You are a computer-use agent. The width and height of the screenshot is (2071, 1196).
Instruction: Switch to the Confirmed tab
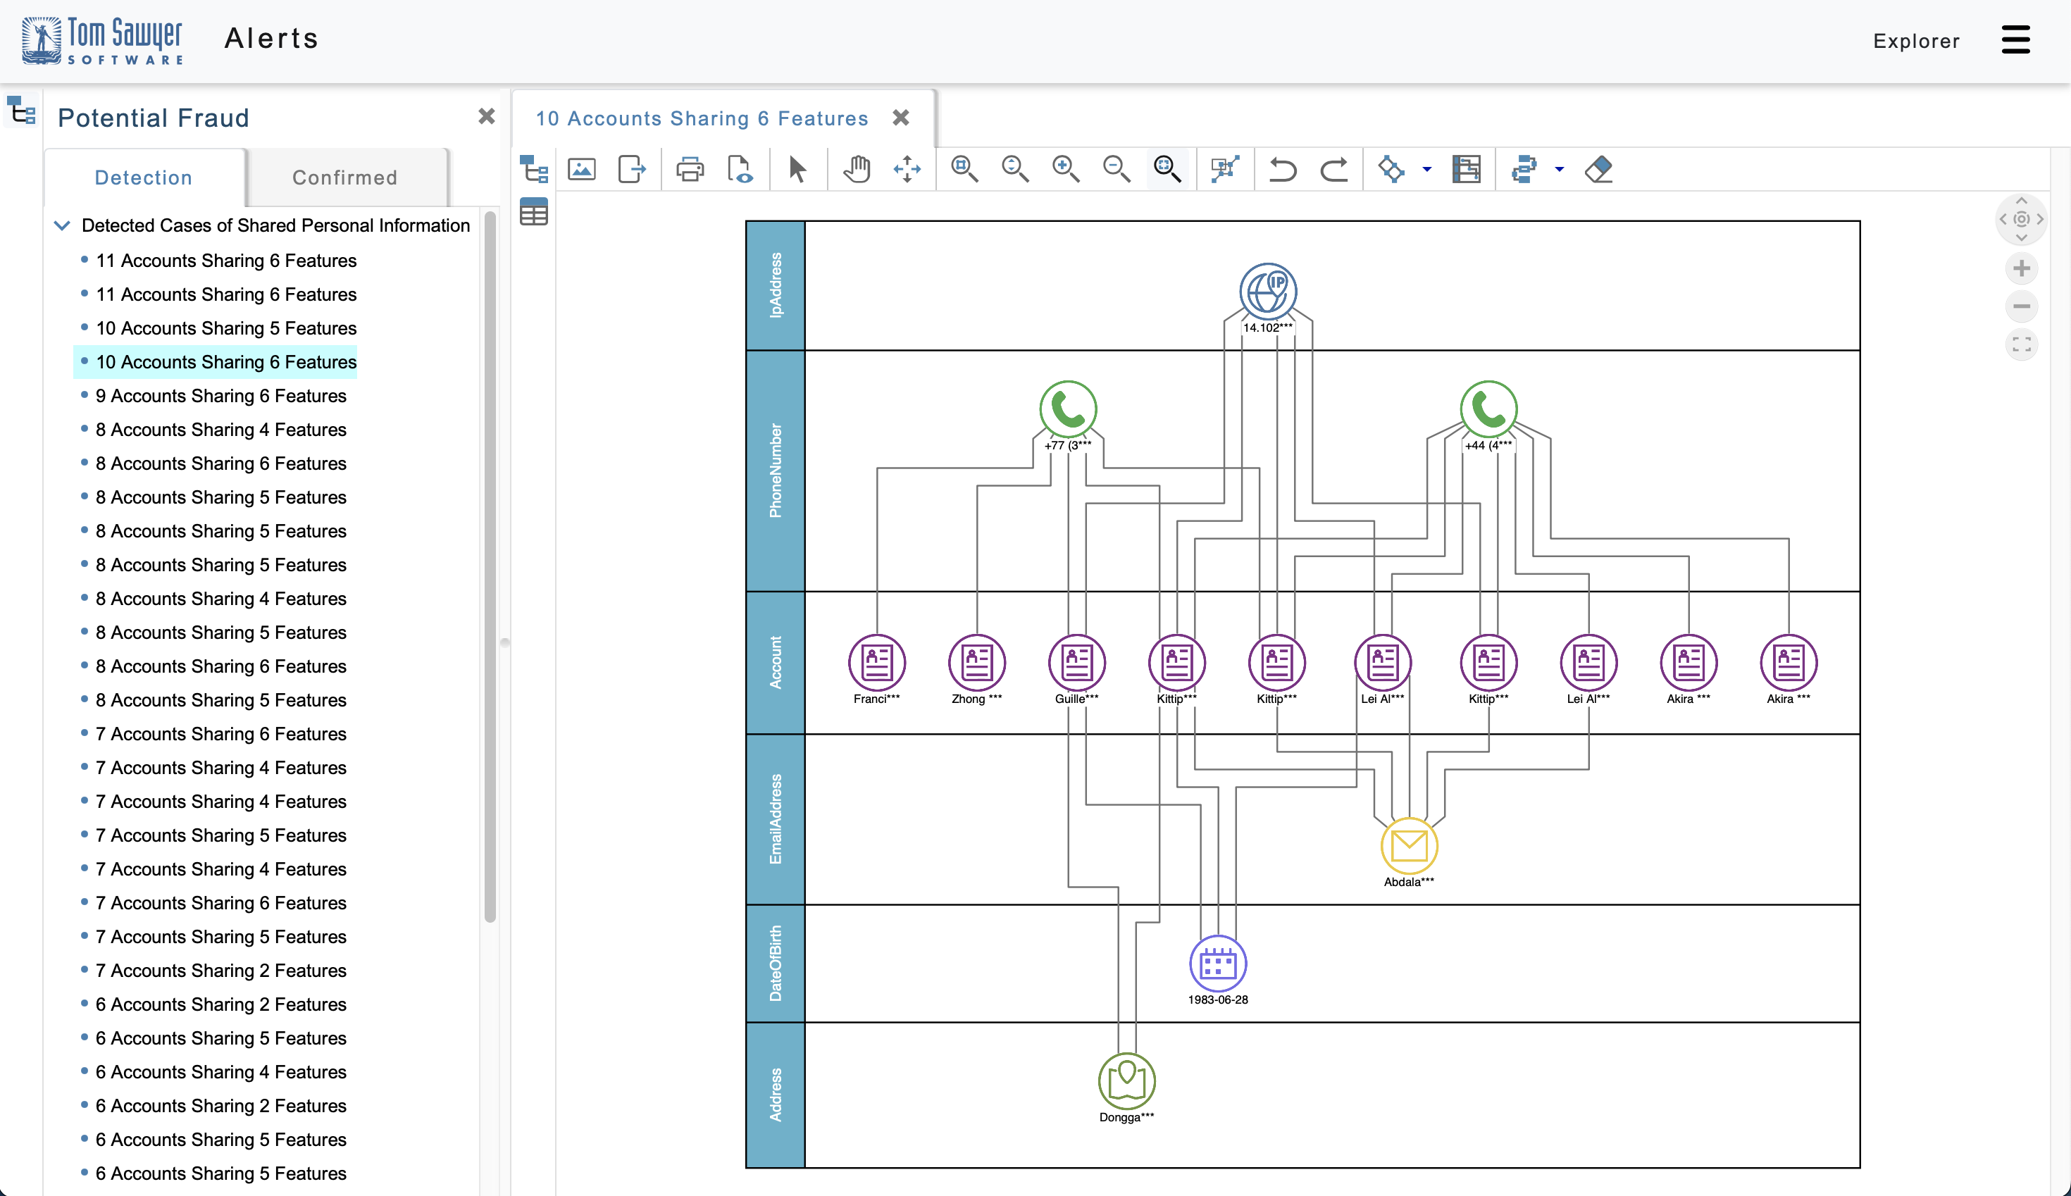[345, 177]
